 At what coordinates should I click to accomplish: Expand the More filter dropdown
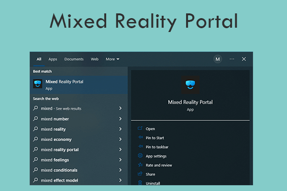(112, 59)
